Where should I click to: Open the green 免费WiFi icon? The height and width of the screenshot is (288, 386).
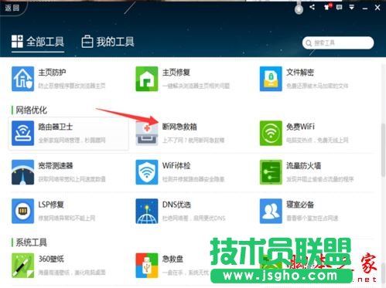271,133
